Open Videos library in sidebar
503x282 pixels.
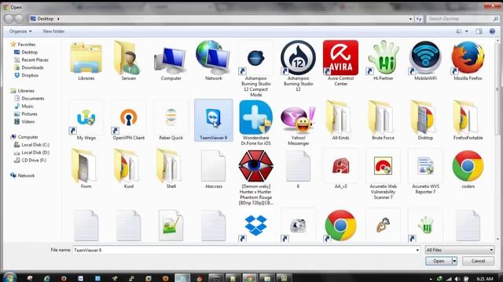[28, 121]
